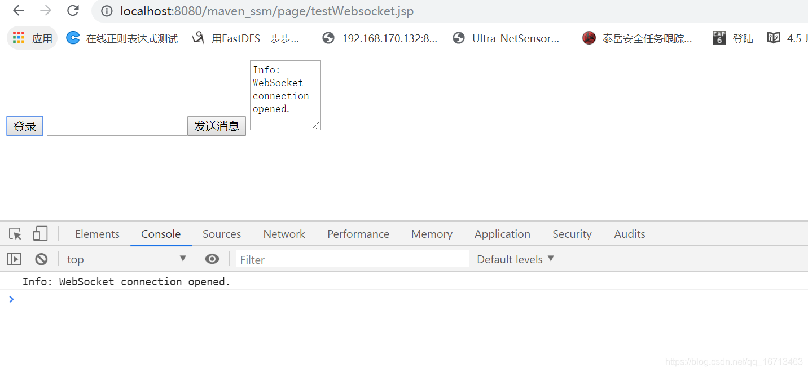Click the 发送消息 send message button

coord(216,126)
